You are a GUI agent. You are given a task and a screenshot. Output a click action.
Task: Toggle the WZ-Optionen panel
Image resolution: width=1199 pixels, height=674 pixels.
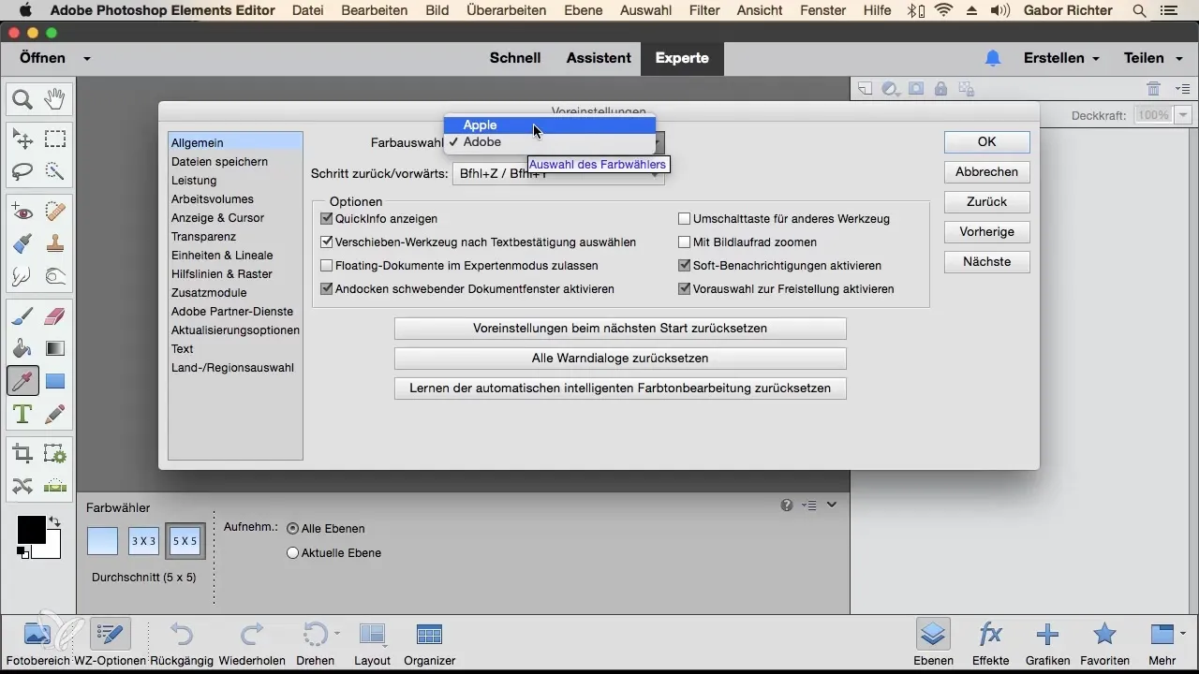click(110, 643)
